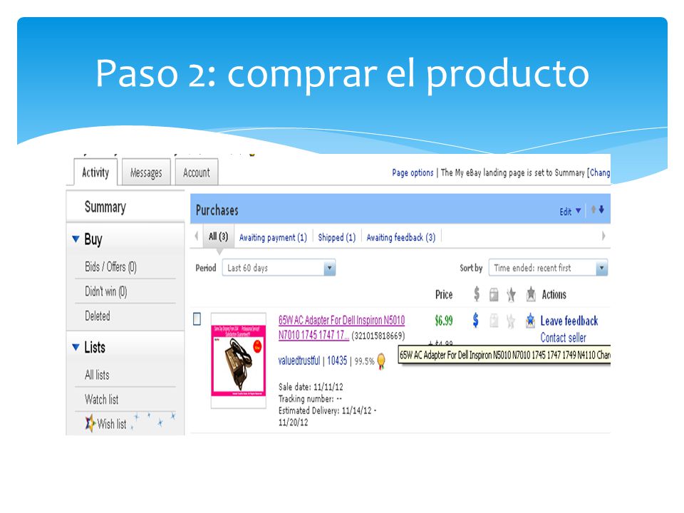Switch to the Activity tab

pos(95,172)
